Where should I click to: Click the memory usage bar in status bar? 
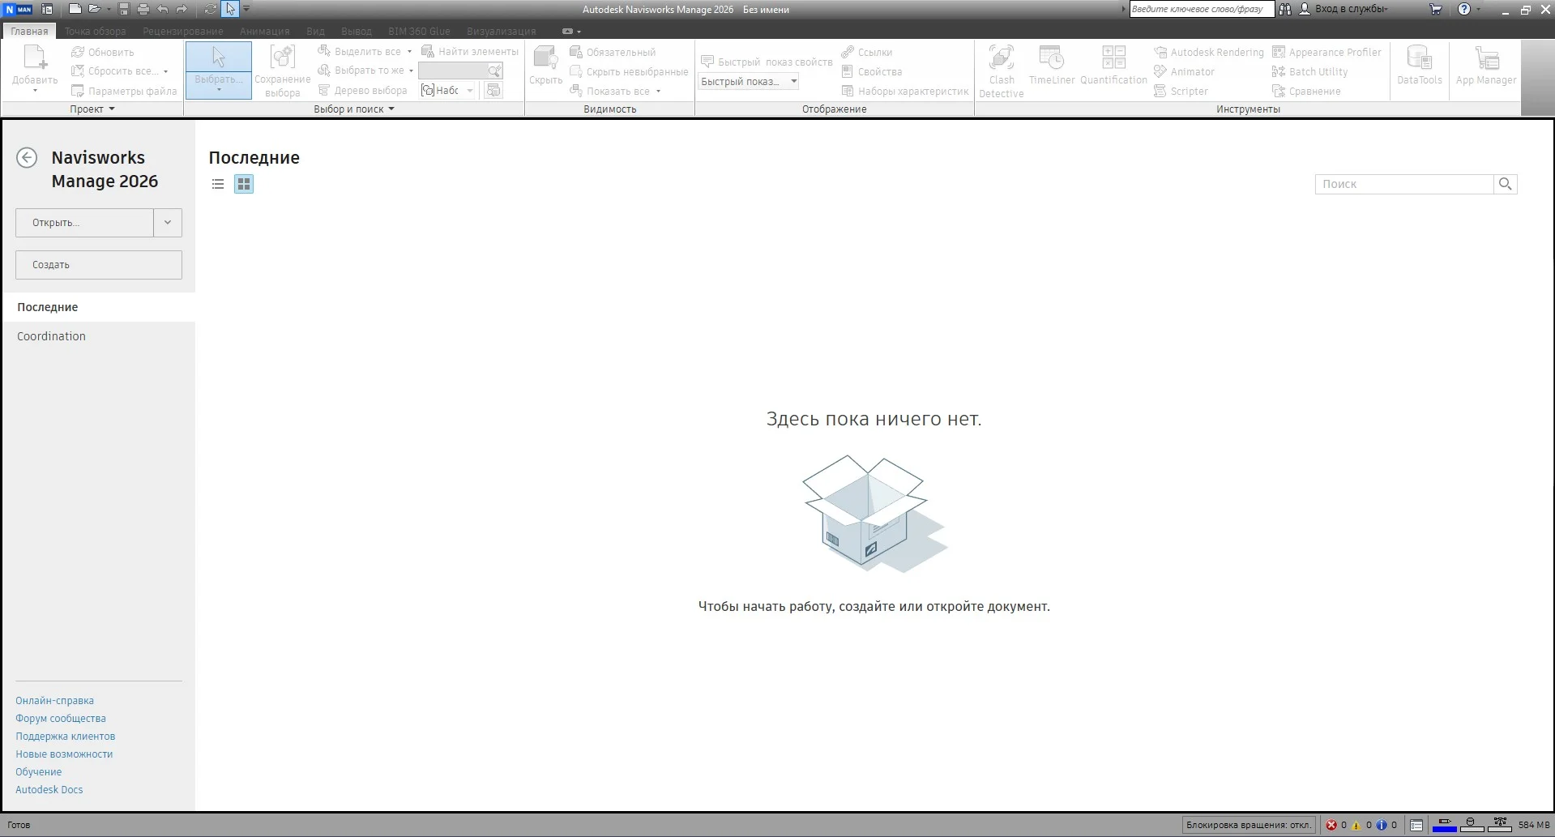pyautogui.click(x=1534, y=825)
